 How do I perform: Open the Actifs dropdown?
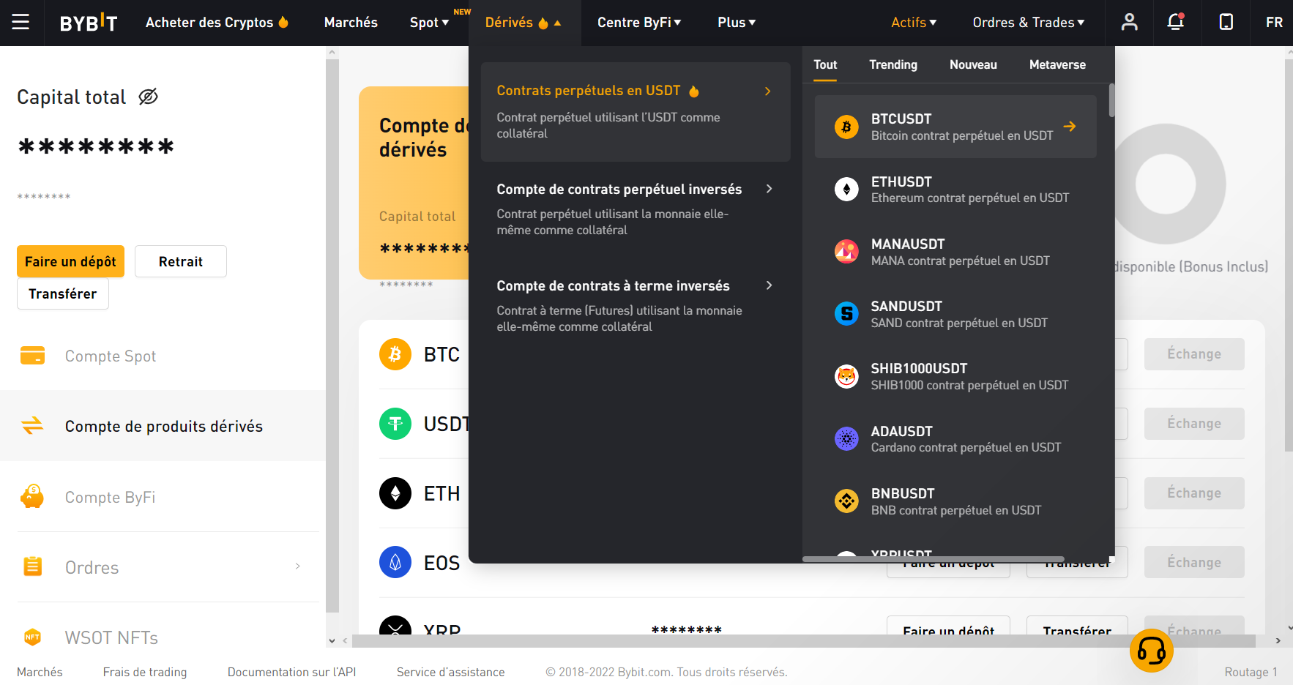point(914,23)
